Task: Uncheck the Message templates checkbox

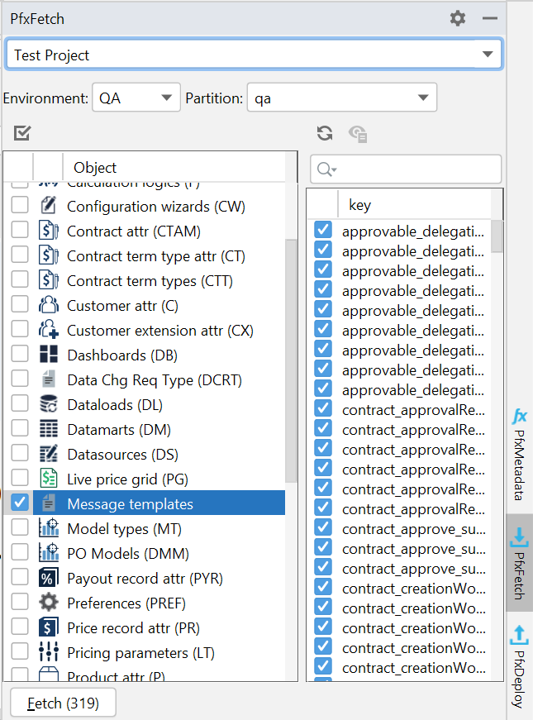Action: pyautogui.click(x=20, y=503)
